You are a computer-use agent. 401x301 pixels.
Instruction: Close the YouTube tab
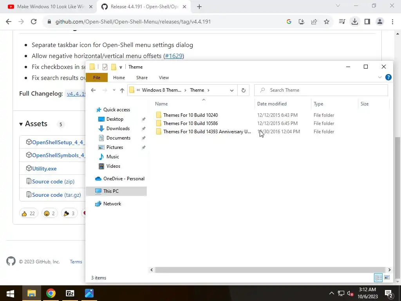pyautogui.click(x=91, y=7)
